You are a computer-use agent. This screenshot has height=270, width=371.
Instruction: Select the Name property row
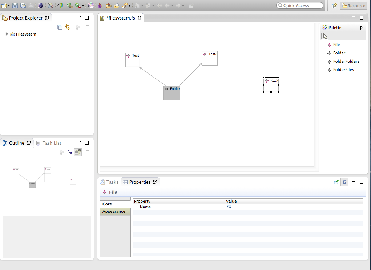pos(247,207)
